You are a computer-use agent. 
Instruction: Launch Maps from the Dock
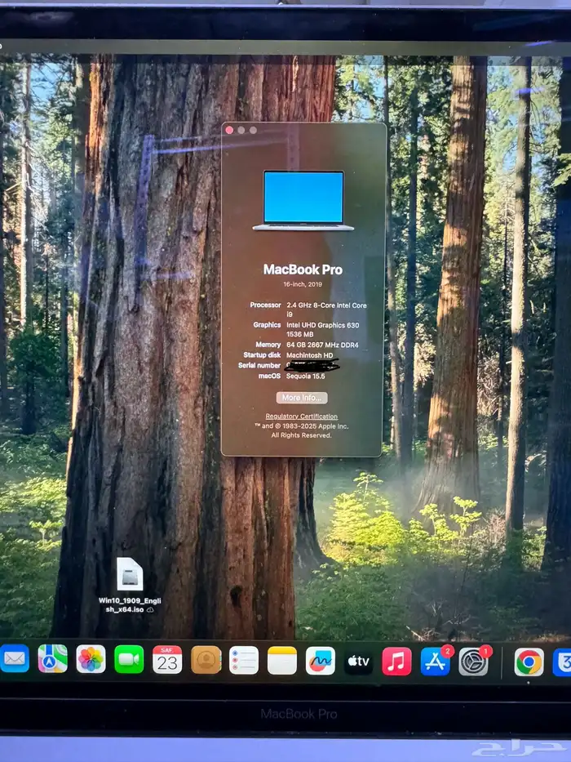(x=52, y=658)
